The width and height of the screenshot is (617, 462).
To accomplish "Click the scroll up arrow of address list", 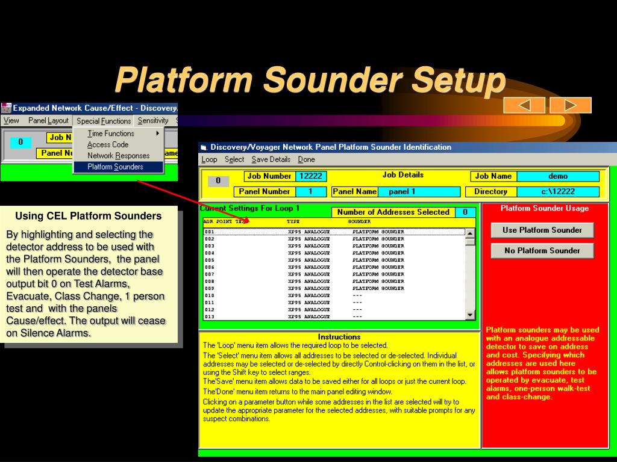I will click(470, 233).
